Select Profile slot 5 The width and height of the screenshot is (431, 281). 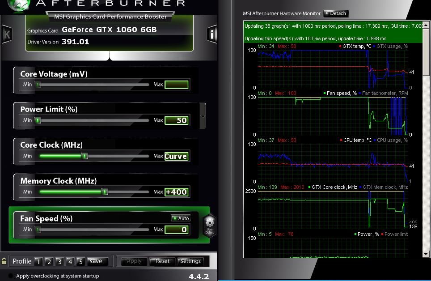coord(80,261)
